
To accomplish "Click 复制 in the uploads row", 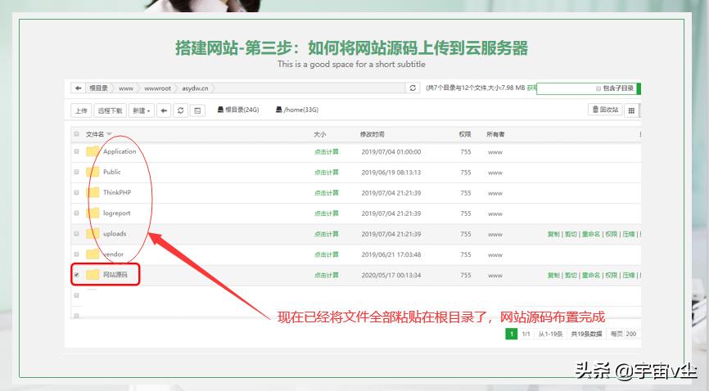I will [553, 234].
